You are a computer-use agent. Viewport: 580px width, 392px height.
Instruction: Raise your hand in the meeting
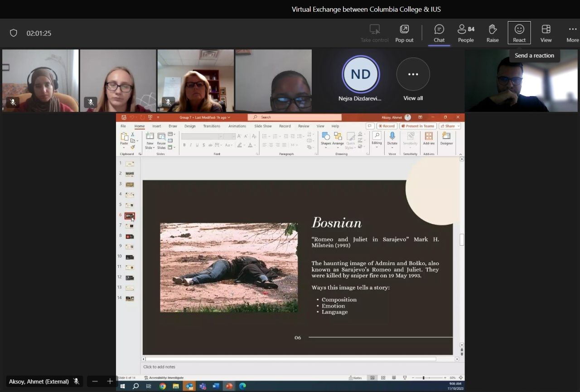coord(493,33)
